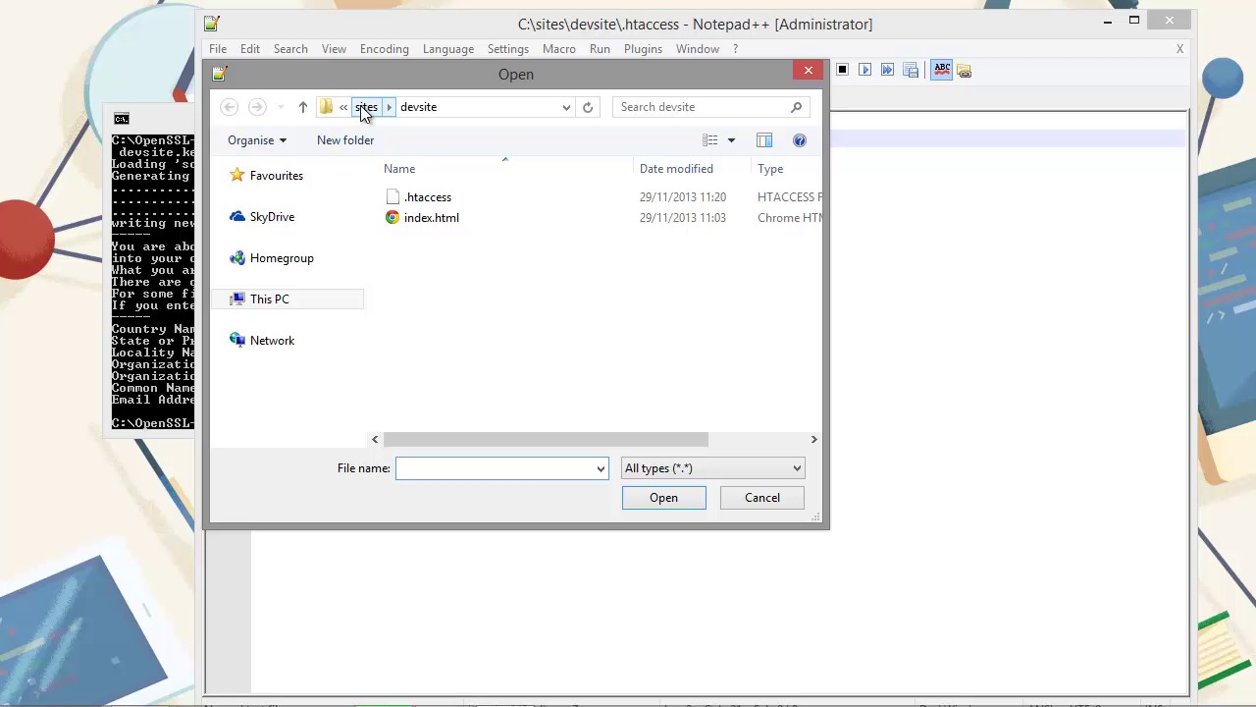Open the Macro menu
Viewport: 1256px width, 707px height.
click(559, 48)
